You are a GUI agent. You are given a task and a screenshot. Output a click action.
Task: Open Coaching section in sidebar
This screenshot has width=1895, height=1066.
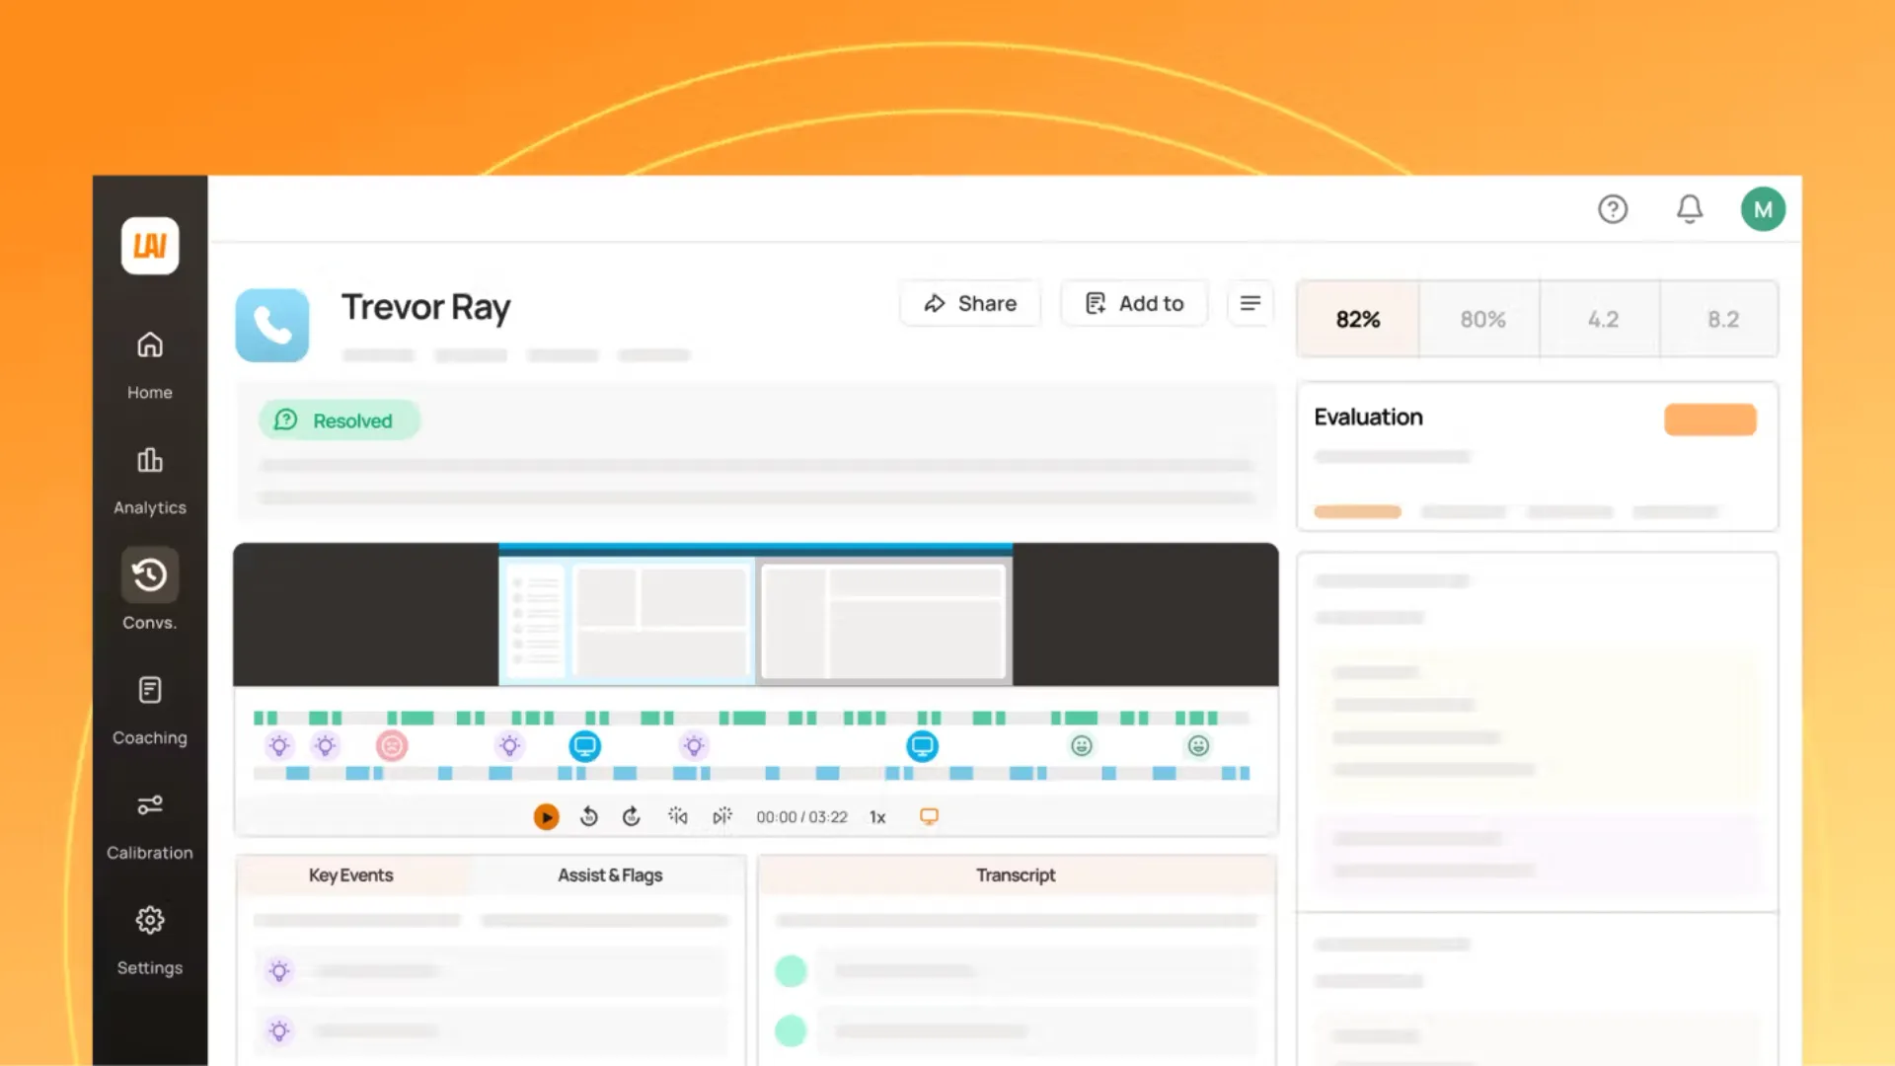tap(150, 710)
